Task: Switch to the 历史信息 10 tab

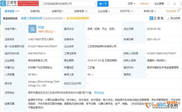Action: pyautogui.click(x=173, y=11)
